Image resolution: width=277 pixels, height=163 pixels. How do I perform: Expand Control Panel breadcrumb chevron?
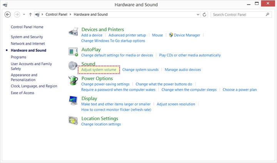70,15
